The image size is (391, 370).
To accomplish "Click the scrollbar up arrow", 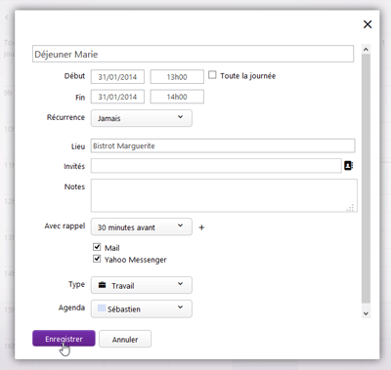I will [x=366, y=50].
